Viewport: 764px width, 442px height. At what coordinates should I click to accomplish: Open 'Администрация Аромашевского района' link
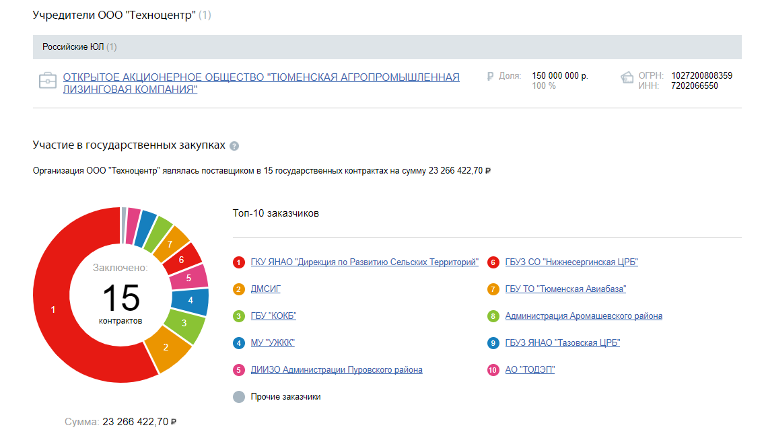coord(584,316)
